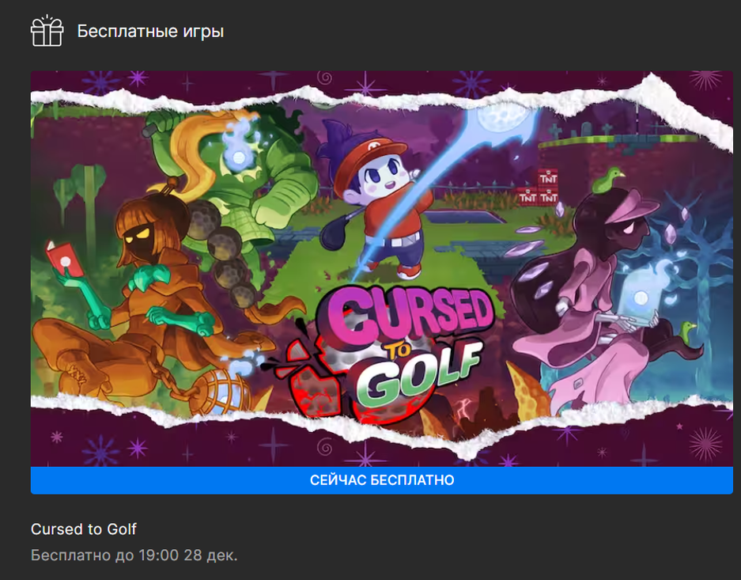Click the СЕЙЧАС БЕСПЛАТНО banner

point(382,480)
